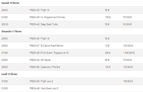Open FRESH-36 : Flight Jour 2 row
This screenshot has height=92, width=143.
click(x=71, y=81)
